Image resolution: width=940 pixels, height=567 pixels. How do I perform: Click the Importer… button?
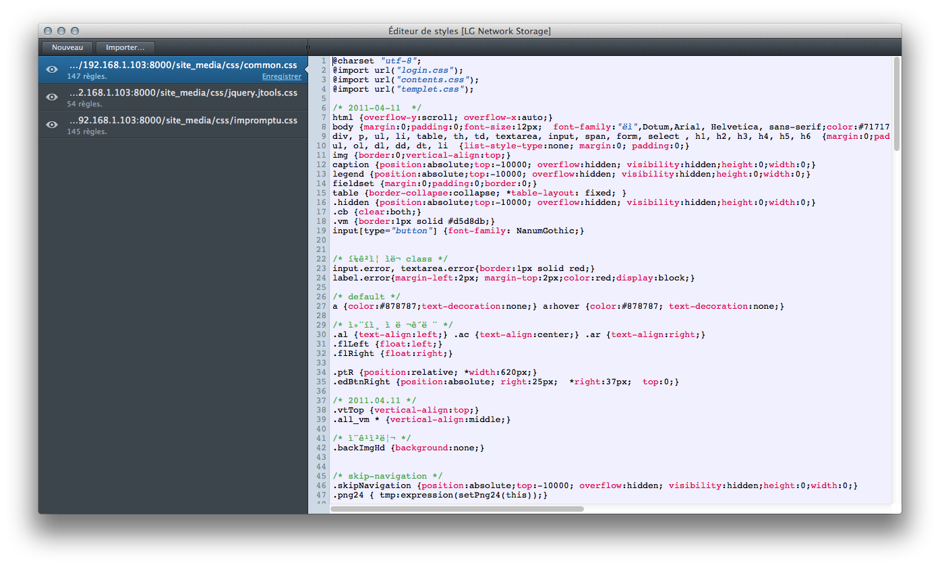coord(125,47)
